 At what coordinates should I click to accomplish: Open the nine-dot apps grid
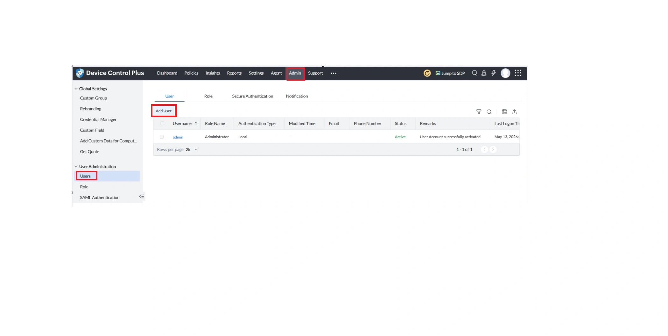coord(518,73)
